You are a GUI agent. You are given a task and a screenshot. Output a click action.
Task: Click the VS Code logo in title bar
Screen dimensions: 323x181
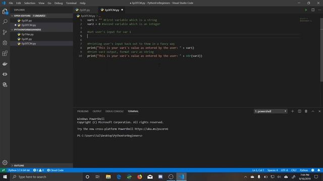pyautogui.click(x=4, y=3)
